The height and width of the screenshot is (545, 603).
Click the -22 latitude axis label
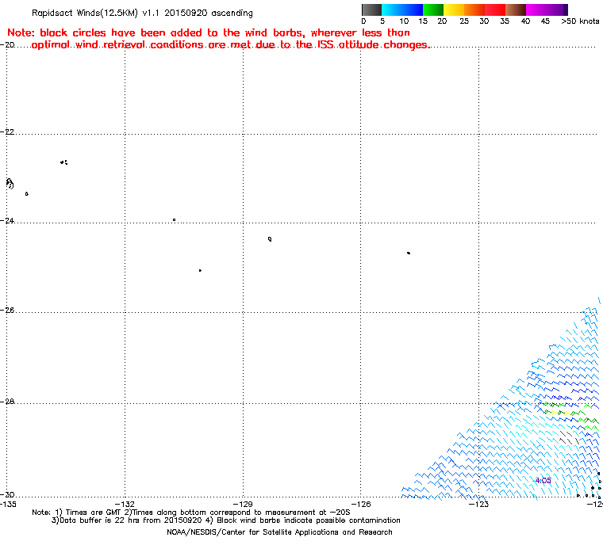point(7,131)
